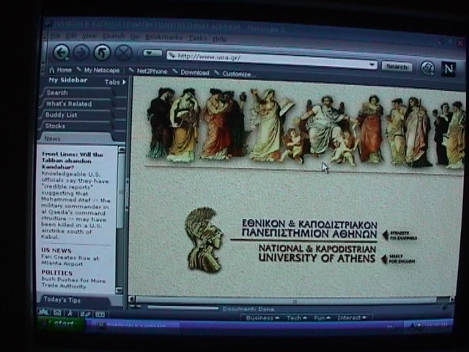Open the Composer pencil component icon
Screen dimensions: 469x352
pos(85,314)
